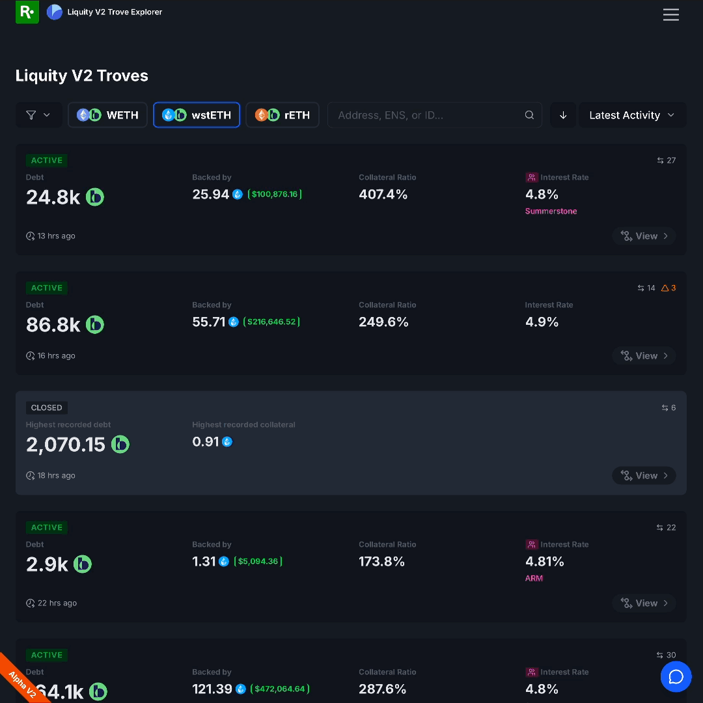Toggle the wstETH collateral filter
703x703 pixels.
(x=197, y=115)
